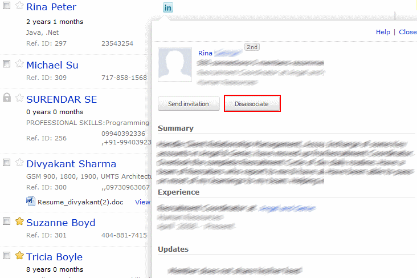Screen dimensions: 417x278
Task: Click Ref. ID: 297 text
Action: [46, 43]
